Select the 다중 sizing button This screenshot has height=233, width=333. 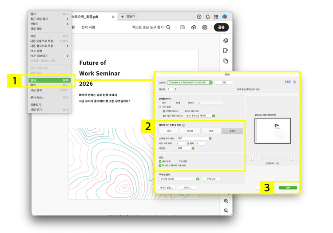pyautogui.click(x=211, y=131)
